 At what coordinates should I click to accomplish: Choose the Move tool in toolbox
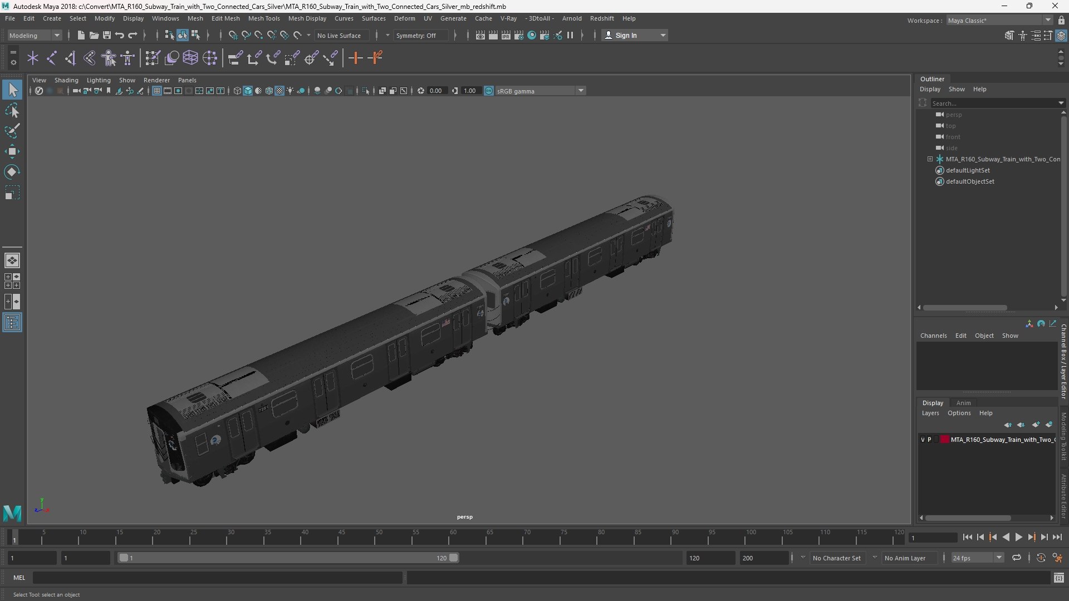point(12,151)
